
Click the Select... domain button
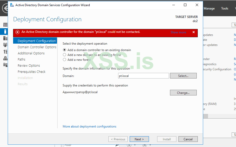(x=183, y=76)
